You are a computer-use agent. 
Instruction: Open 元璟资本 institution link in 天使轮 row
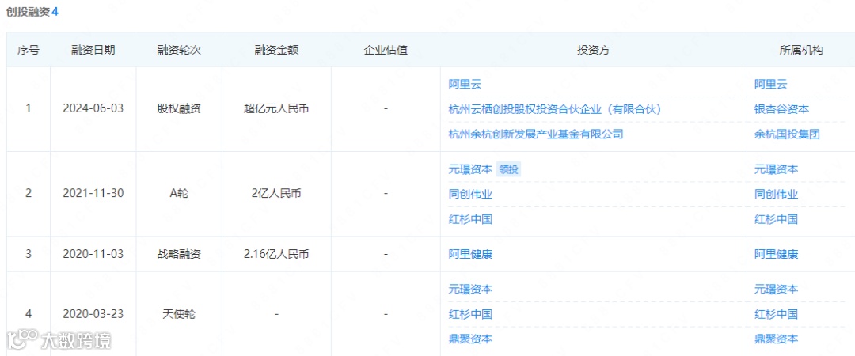777,289
